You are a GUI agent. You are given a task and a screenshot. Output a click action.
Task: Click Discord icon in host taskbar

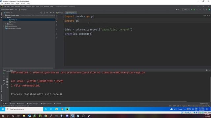[x=67, y=116]
